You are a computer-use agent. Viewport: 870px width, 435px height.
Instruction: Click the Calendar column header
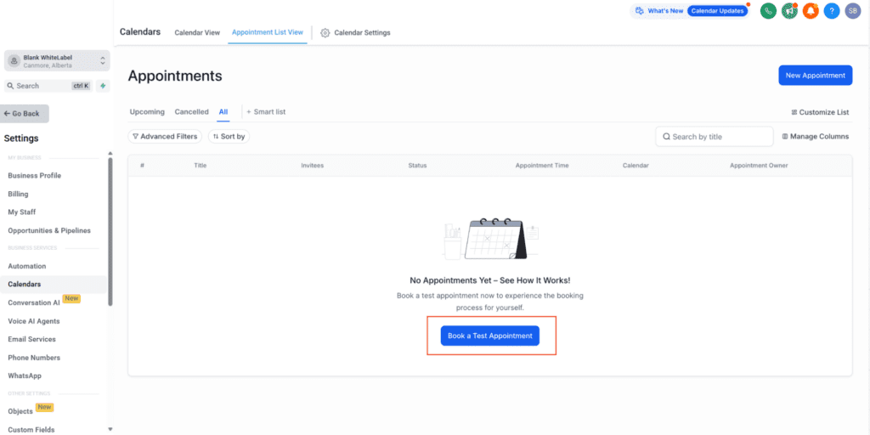coord(636,166)
